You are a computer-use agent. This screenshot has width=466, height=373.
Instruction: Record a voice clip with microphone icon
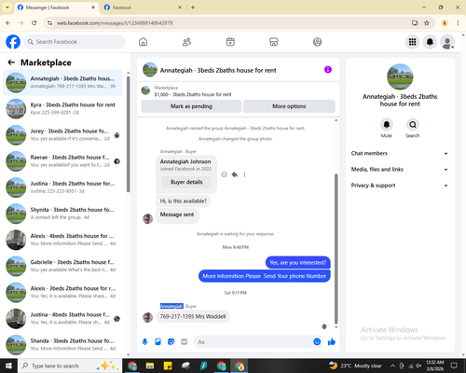pos(144,342)
